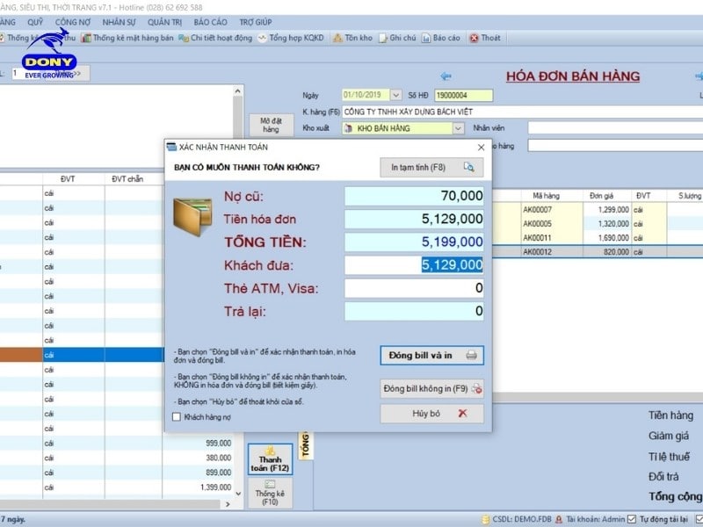Open the CÔNG NỢ menu

tap(75, 22)
